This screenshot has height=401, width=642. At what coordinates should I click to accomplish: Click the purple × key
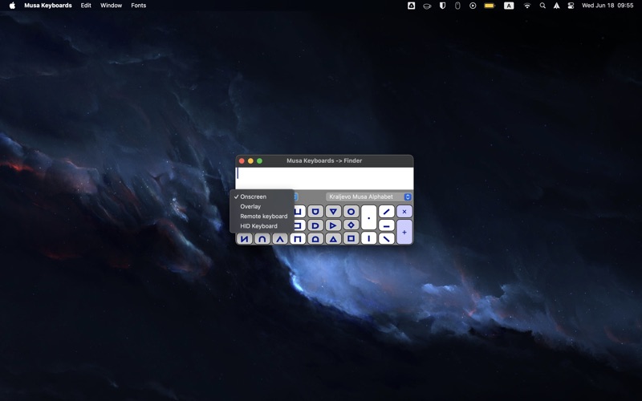(x=404, y=212)
